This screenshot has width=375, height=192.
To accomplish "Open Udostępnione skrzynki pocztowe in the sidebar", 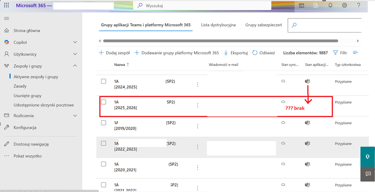I will 43,105.
